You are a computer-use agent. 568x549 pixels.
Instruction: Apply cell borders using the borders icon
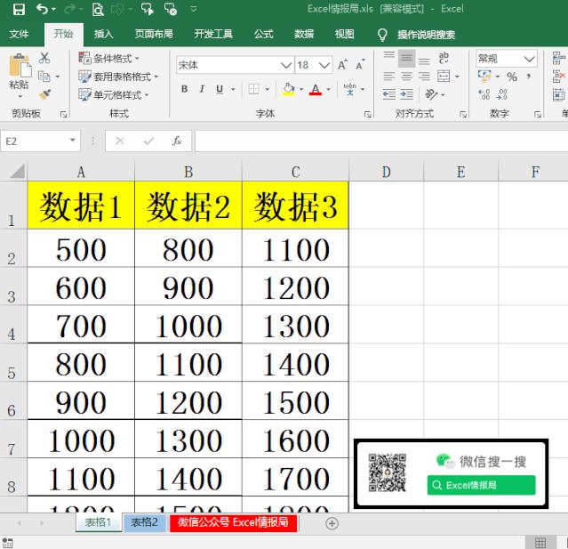coord(254,89)
